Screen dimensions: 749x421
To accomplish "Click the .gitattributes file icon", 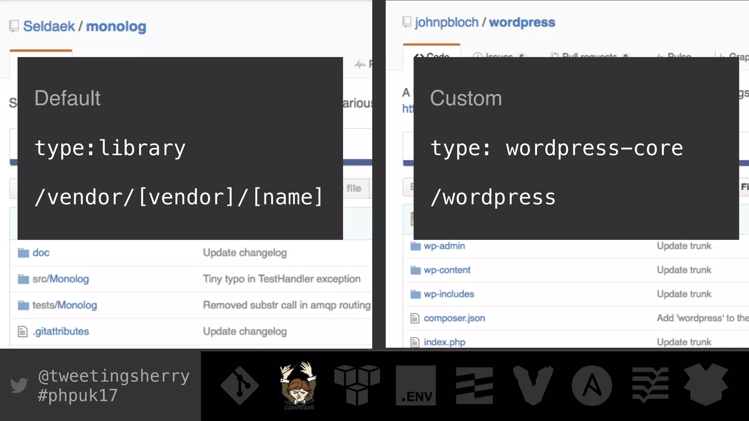I will tap(23, 331).
